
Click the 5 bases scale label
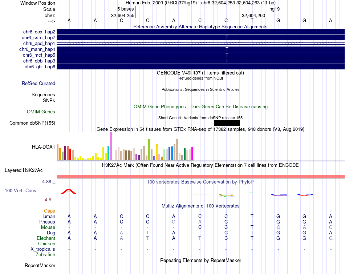[x=125, y=9]
